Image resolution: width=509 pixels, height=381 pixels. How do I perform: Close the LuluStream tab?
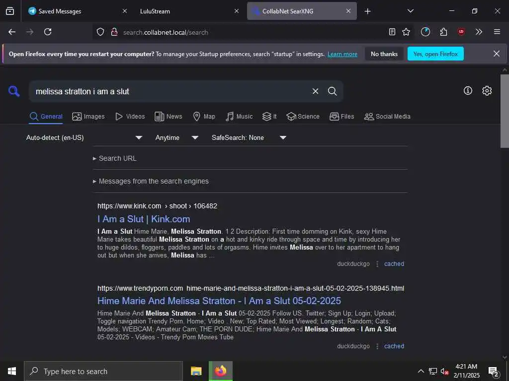pyautogui.click(x=237, y=11)
